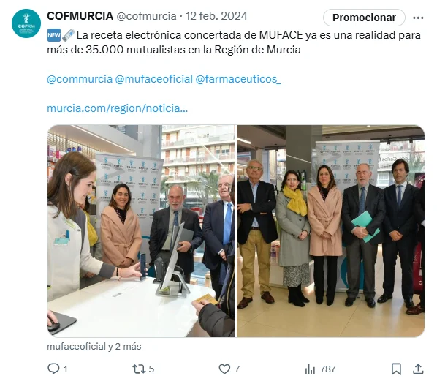Click the reply speech bubble icon
Screen dimensions: 437x384
53,369
